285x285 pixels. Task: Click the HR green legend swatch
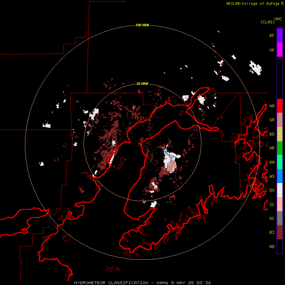280,148
